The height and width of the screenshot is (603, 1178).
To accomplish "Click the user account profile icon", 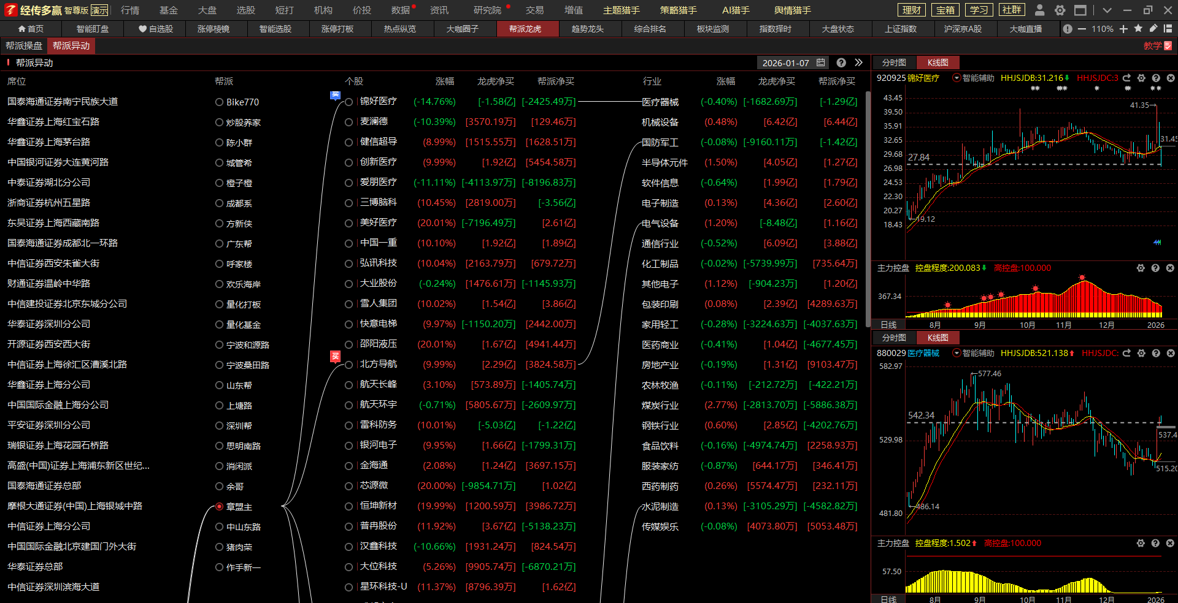I will pos(1039,10).
